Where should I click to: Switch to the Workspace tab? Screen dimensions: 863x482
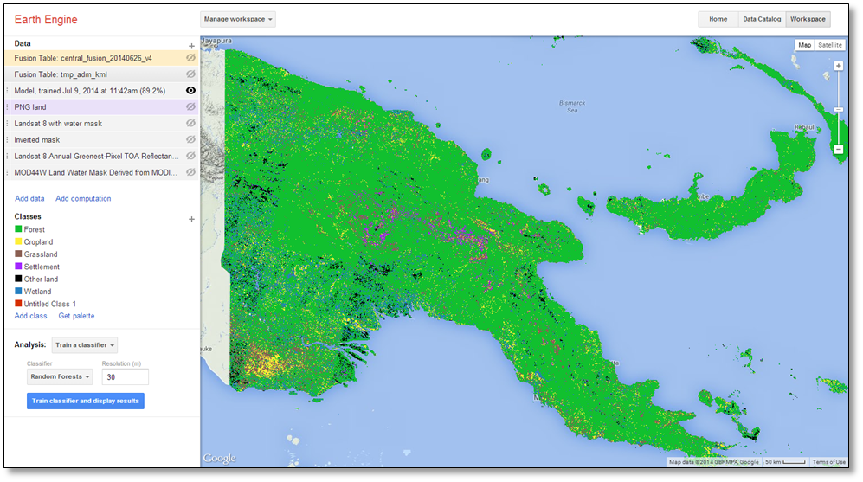(x=808, y=19)
